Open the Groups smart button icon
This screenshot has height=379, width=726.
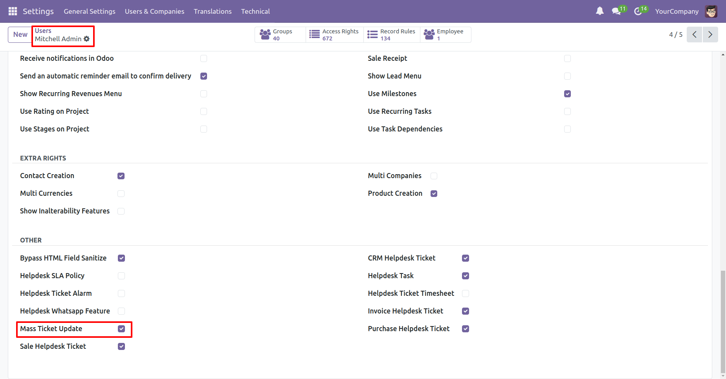pos(266,35)
